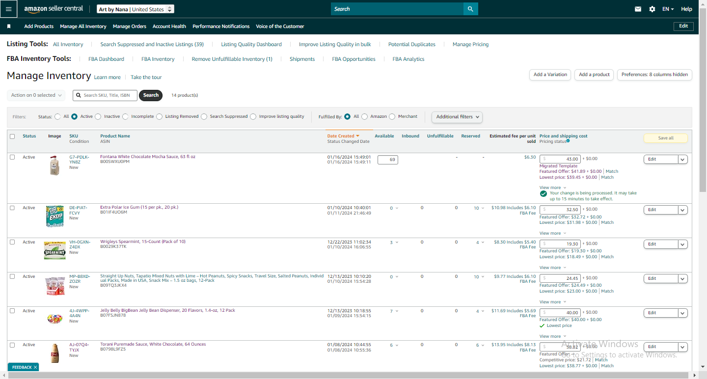This screenshot has height=379, width=707.
Task: Check the Straight Up Nuts row checkbox
Action: coord(12,276)
